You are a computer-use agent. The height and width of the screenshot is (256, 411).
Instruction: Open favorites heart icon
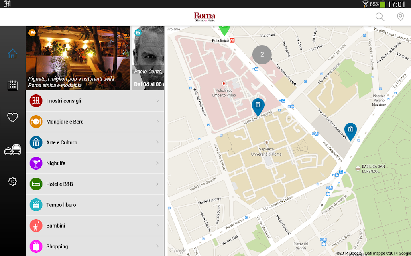(12, 118)
